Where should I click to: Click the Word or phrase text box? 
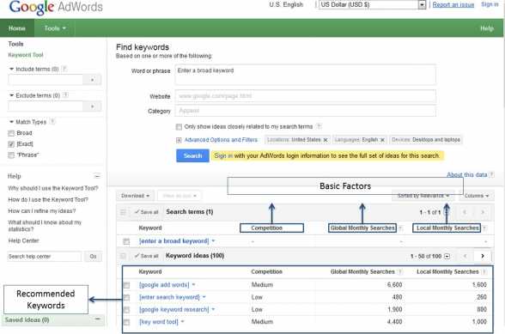pos(306,75)
